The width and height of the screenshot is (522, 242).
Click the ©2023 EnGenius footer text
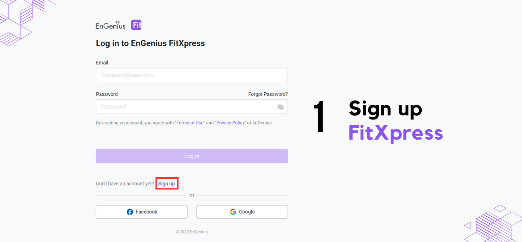(x=192, y=232)
